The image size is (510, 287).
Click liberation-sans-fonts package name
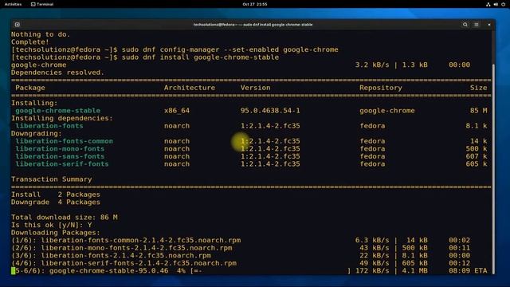pyautogui.click(x=60, y=156)
